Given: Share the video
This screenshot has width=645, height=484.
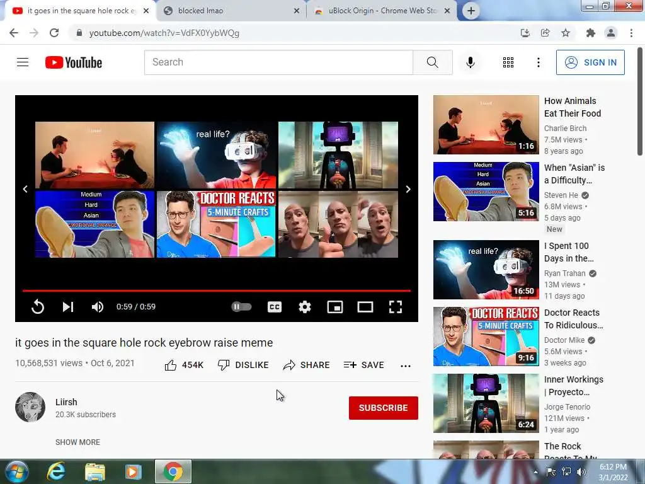Looking at the screenshot, I should coord(307,365).
